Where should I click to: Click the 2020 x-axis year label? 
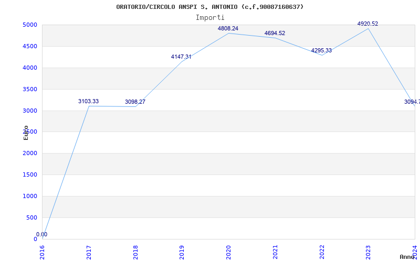click(x=228, y=253)
